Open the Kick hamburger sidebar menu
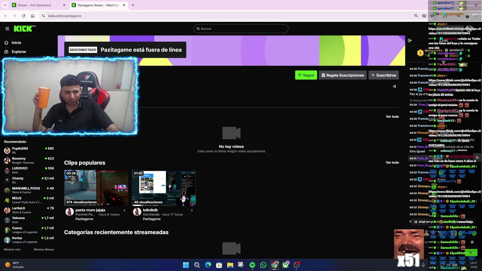This screenshot has height=271, width=482. [7, 29]
